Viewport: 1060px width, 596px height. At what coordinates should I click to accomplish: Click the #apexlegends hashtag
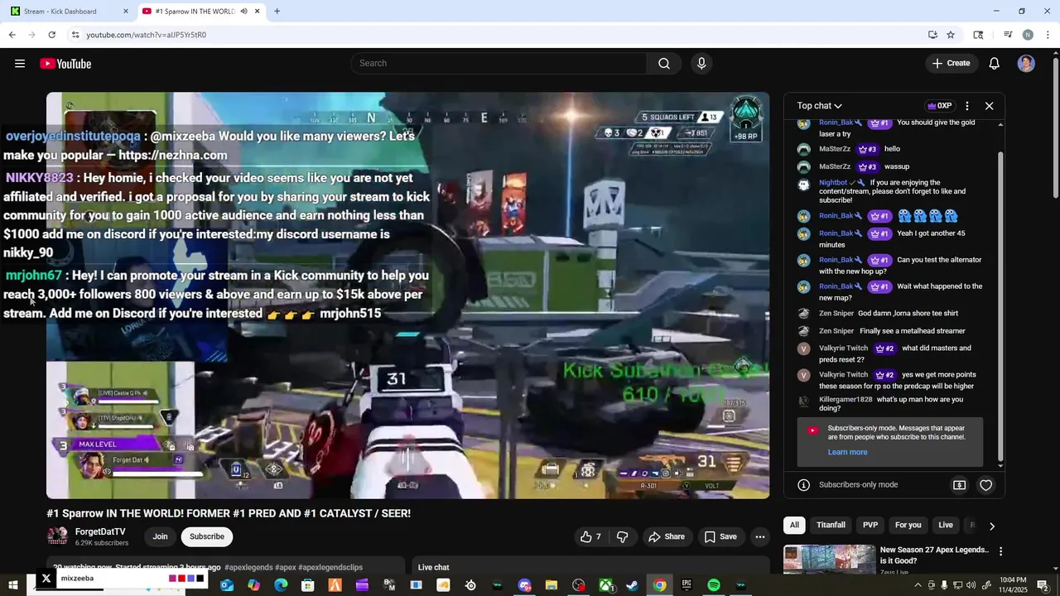click(x=248, y=568)
